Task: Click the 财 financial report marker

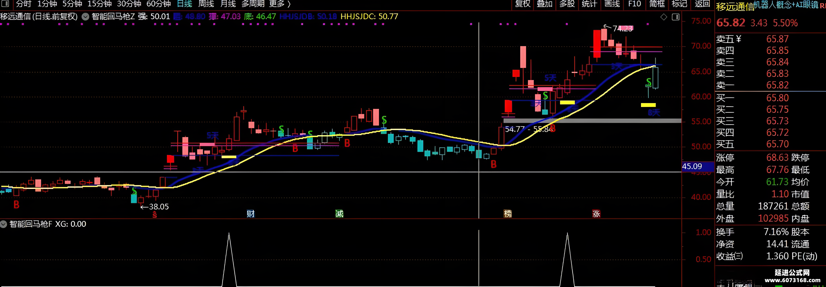Action: pyautogui.click(x=250, y=214)
